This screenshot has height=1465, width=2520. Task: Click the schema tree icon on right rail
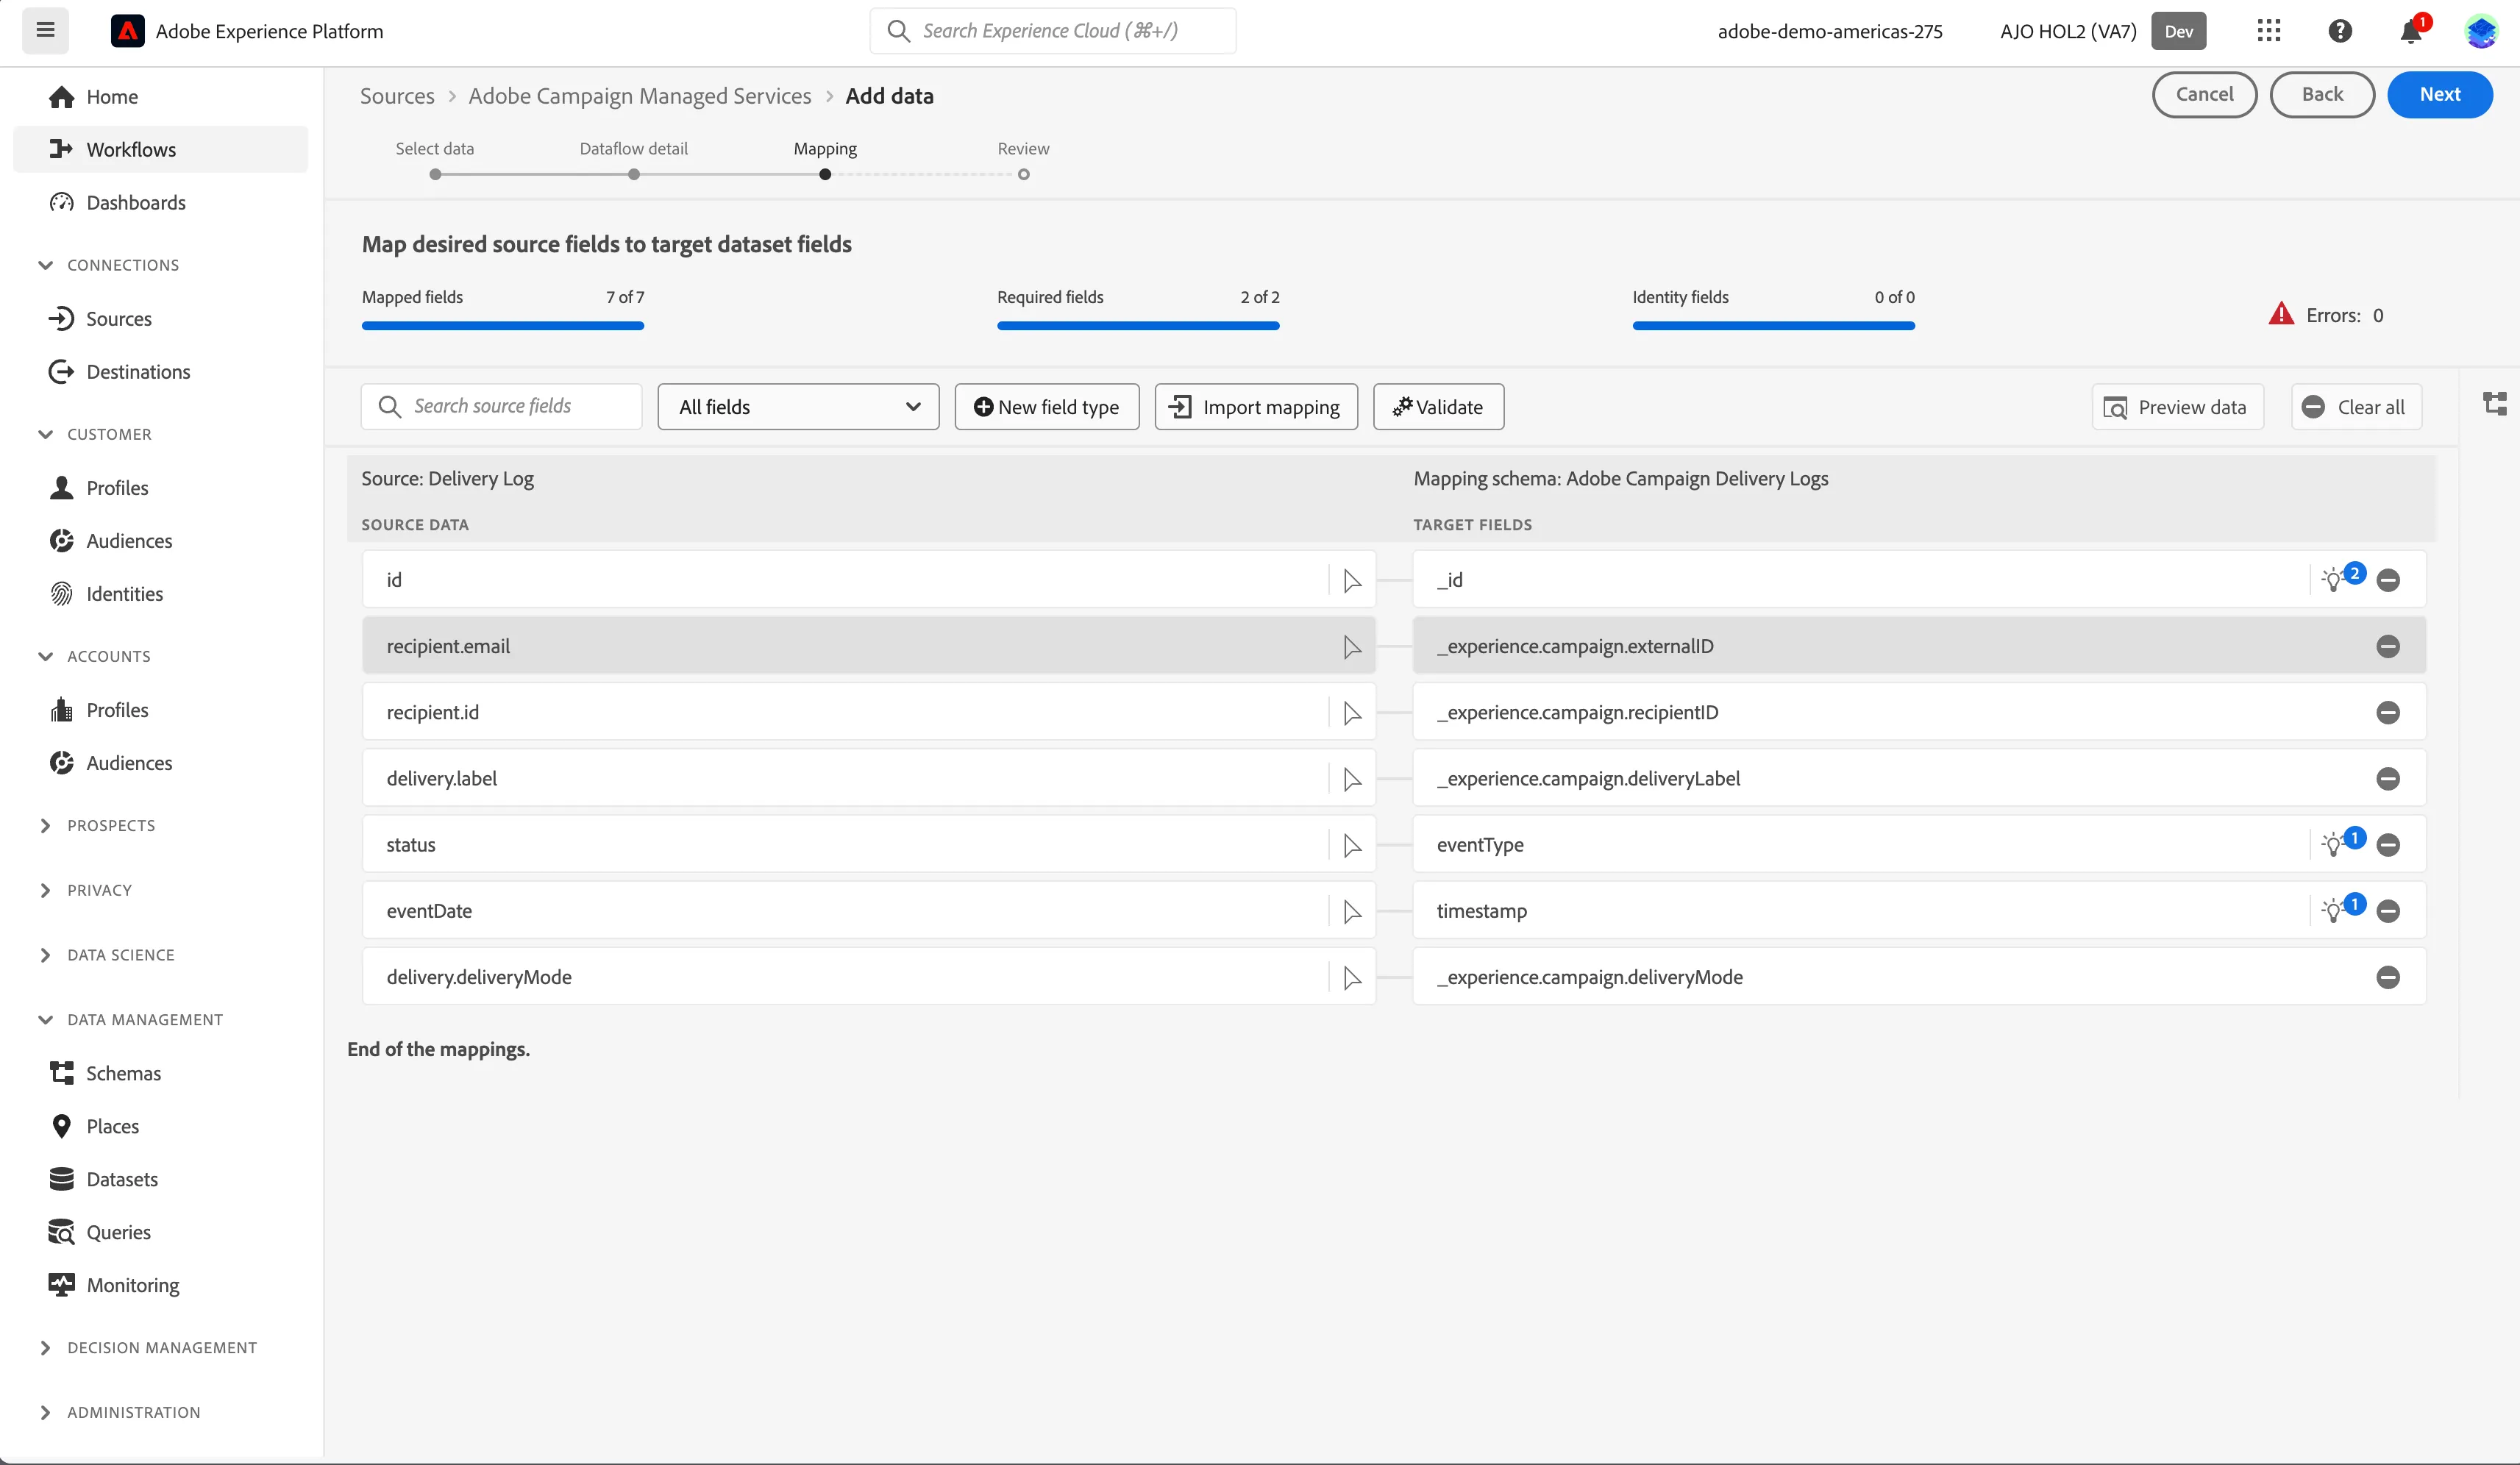[2495, 404]
